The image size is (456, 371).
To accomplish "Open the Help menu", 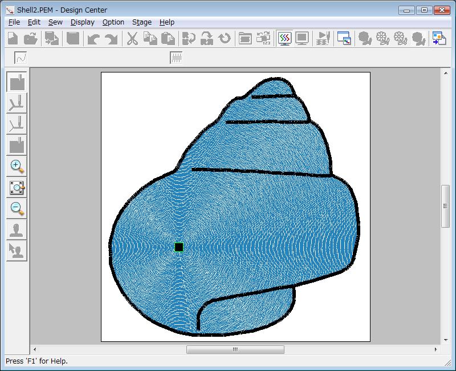I will (167, 22).
